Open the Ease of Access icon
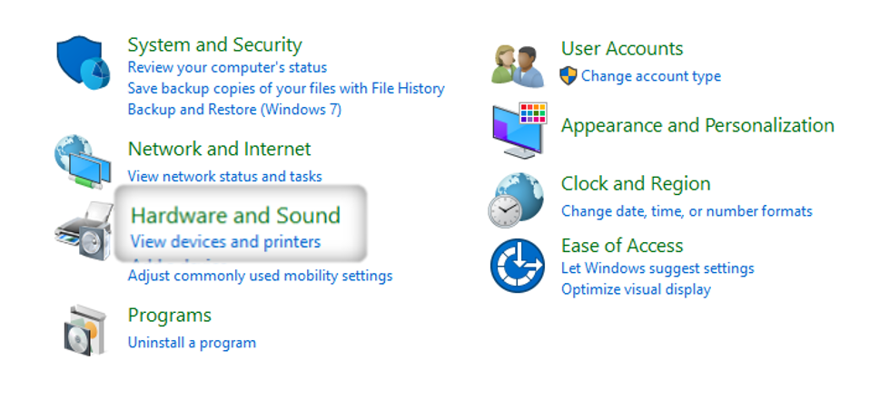Screen dimensions: 880x399 click(x=517, y=266)
